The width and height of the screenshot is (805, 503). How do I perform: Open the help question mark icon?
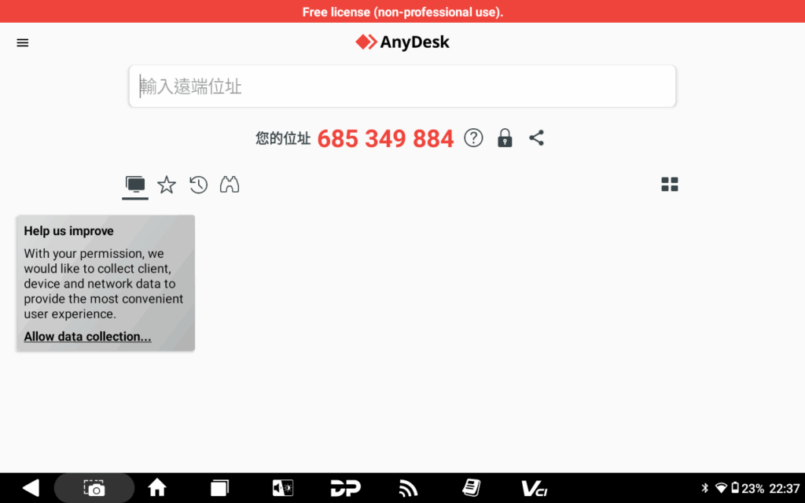[x=473, y=138]
